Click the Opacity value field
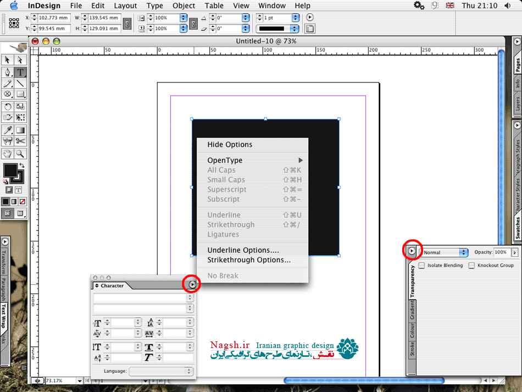522x392 pixels. pyautogui.click(x=502, y=252)
